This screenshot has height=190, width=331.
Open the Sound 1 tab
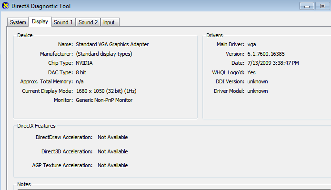[x=63, y=22]
